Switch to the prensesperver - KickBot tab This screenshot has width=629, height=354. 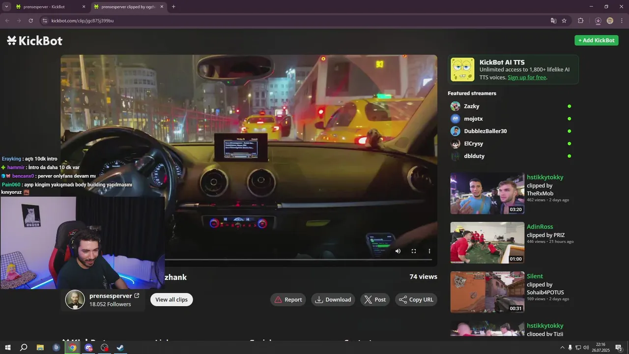pyautogui.click(x=49, y=7)
